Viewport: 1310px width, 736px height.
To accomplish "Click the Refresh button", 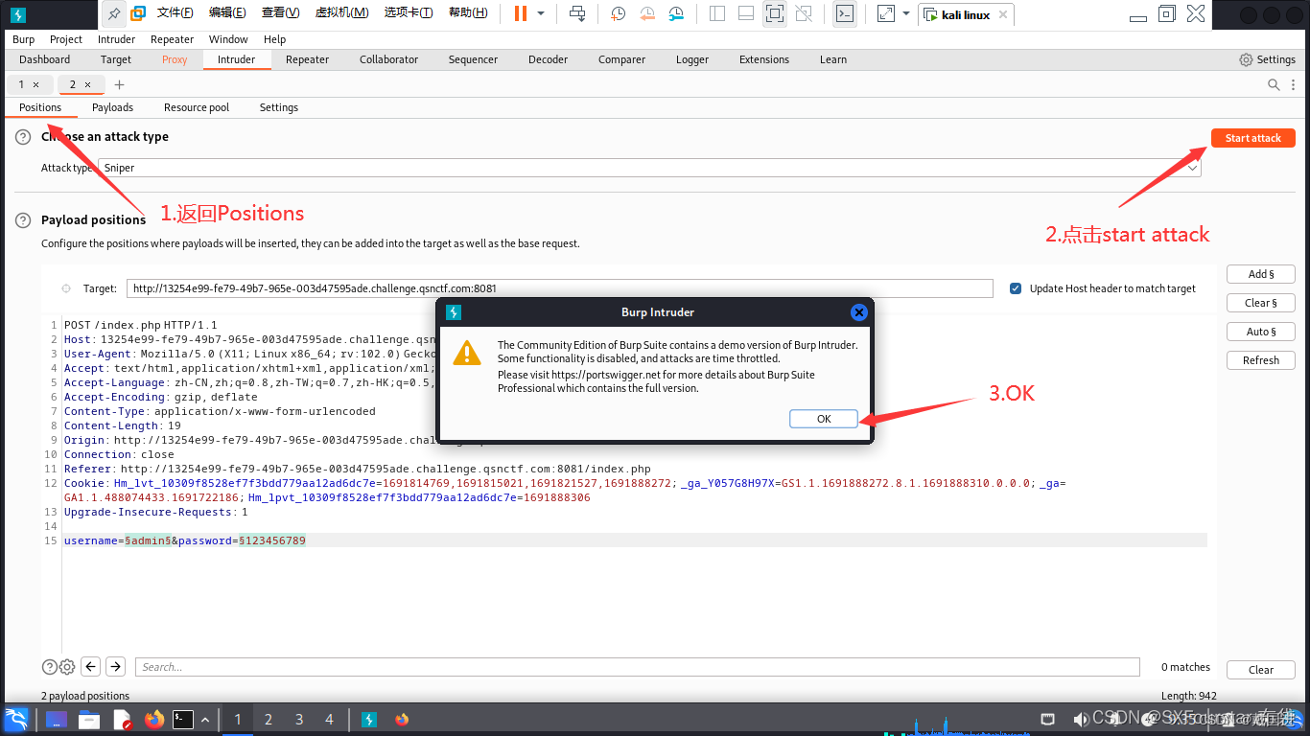I will (x=1261, y=360).
